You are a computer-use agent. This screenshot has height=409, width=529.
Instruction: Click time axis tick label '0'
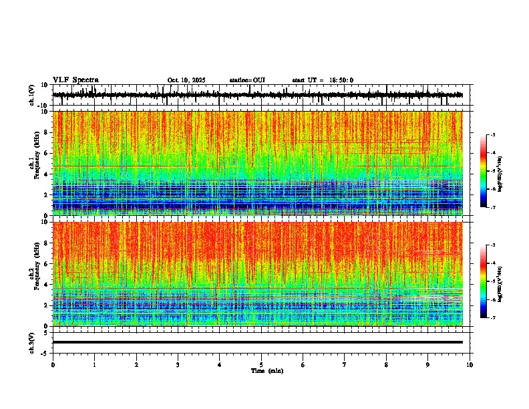click(53, 365)
